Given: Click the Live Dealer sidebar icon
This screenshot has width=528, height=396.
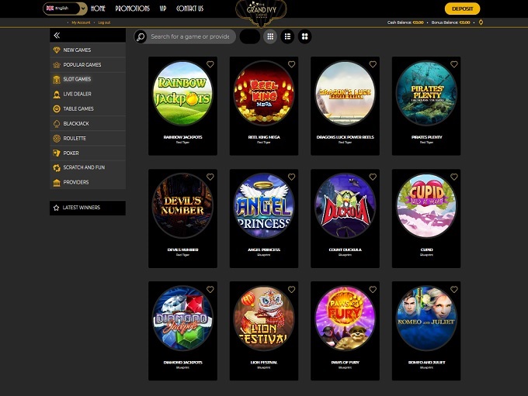Looking at the screenshot, I should click(x=57, y=94).
